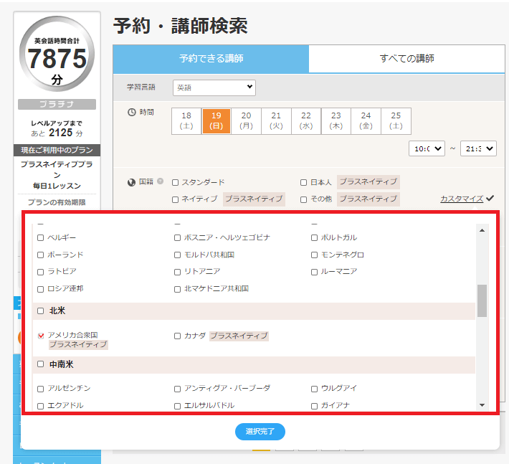This screenshot has height=464, width=509.
Task: Click the help question icon beside 国籍
Action: tap(160, 181)
